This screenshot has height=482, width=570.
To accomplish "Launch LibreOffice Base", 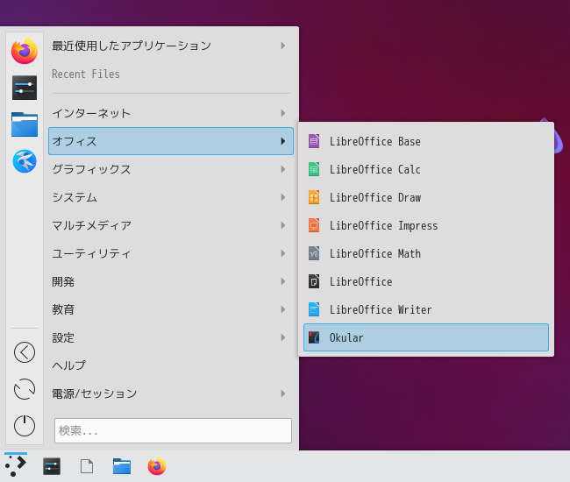I will coord(426,141).
